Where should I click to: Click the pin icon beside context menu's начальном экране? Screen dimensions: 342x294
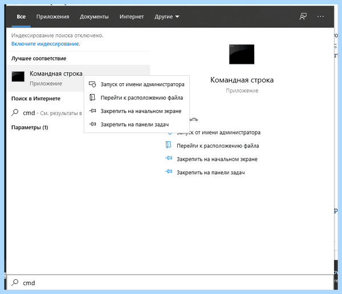point(92,111)
